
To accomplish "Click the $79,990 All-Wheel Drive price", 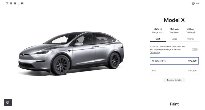I will coord(192,61).
